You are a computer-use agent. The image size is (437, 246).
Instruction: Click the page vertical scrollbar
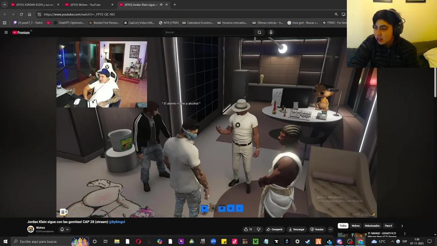click(x=435, y=82)
